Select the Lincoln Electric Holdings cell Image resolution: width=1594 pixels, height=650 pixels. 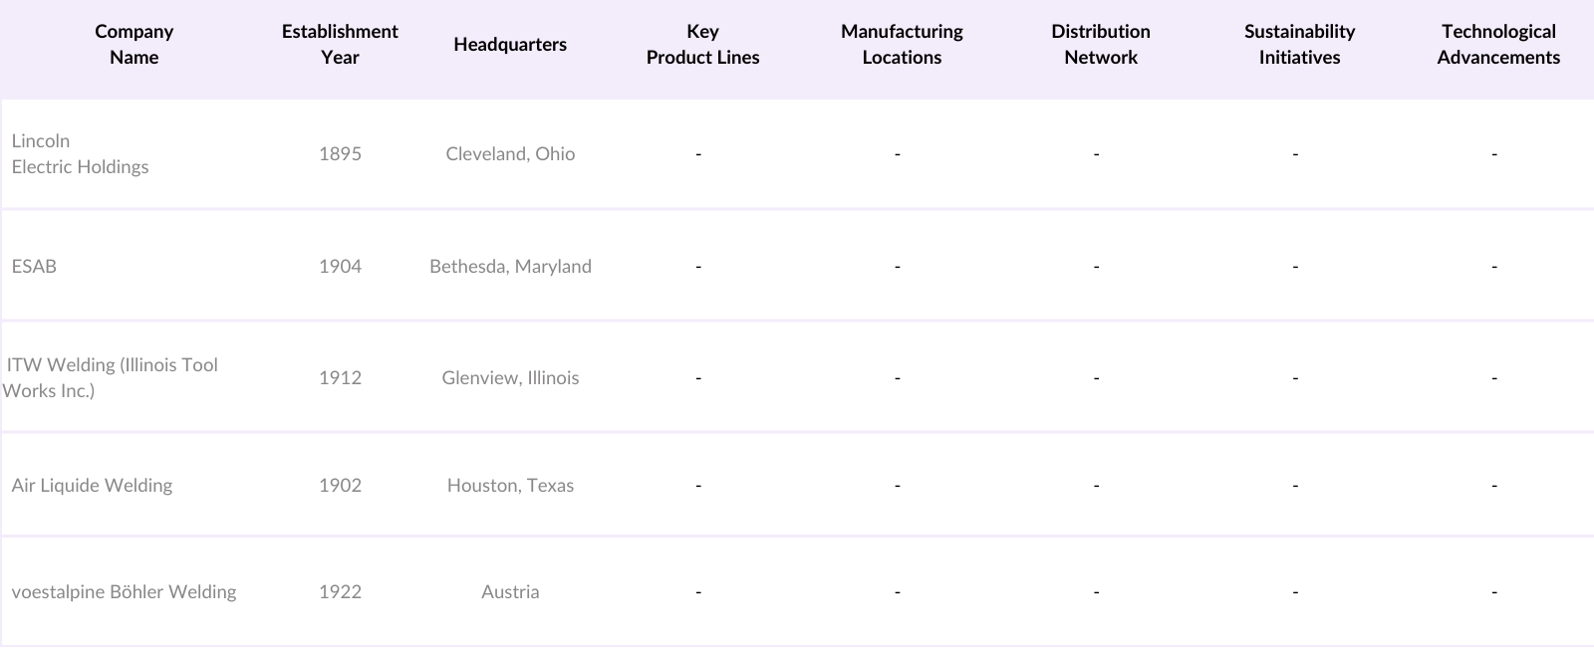pyautogui.click(x=80, y=154)
